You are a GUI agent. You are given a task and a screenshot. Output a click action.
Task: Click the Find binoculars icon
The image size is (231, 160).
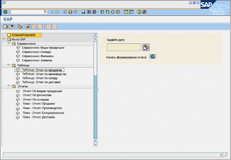point(89,12)
